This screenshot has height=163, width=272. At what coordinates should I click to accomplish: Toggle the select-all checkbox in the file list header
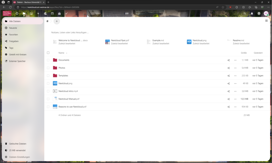[x=48, y=53]
